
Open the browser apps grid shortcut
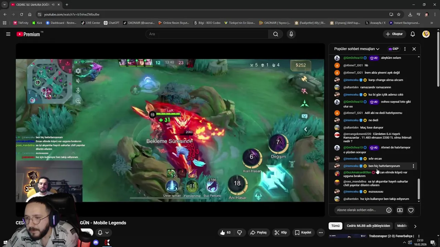point(4,23)
